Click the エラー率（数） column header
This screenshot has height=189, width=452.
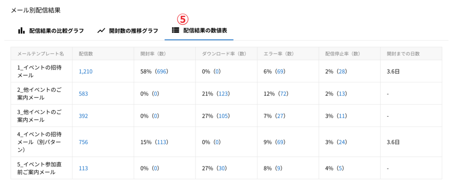(278, 54)
